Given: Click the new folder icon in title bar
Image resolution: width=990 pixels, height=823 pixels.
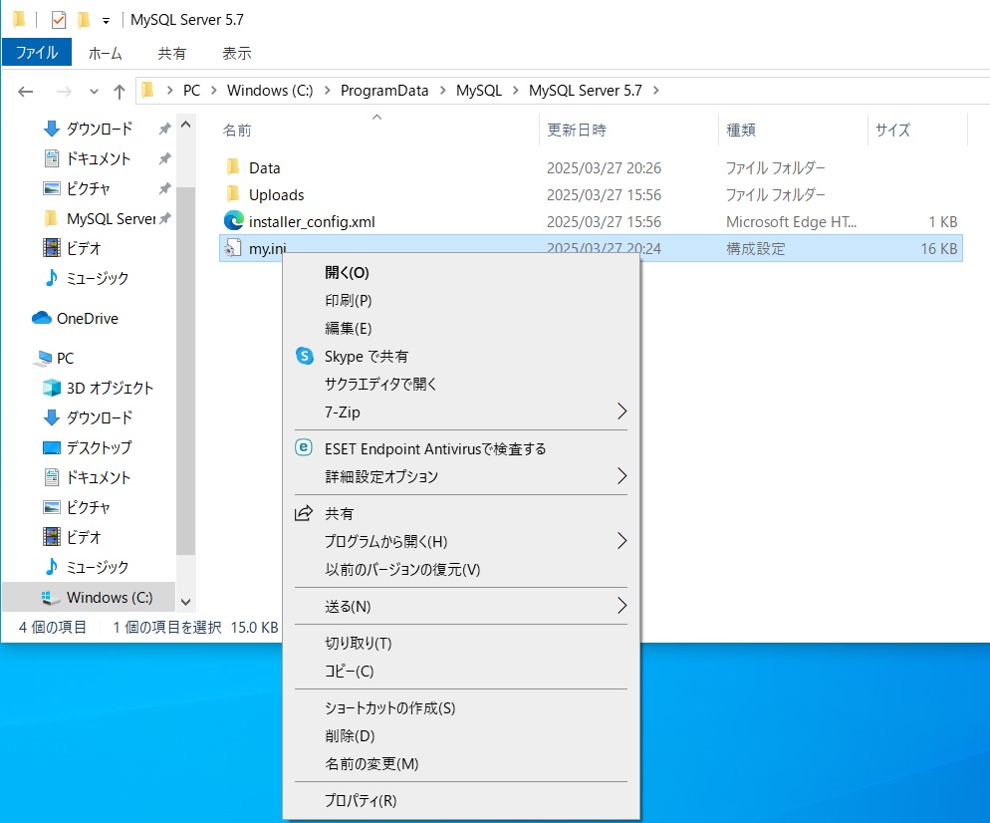Looking at the screenshot, I should pos(84,20).
